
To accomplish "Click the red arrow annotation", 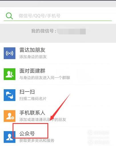I will click(x=60, y=107).
